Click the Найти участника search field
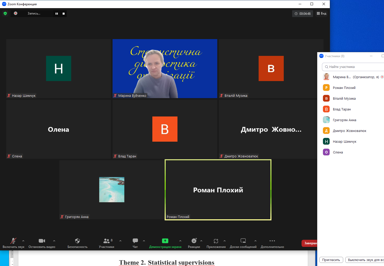 tap(353, 67)
